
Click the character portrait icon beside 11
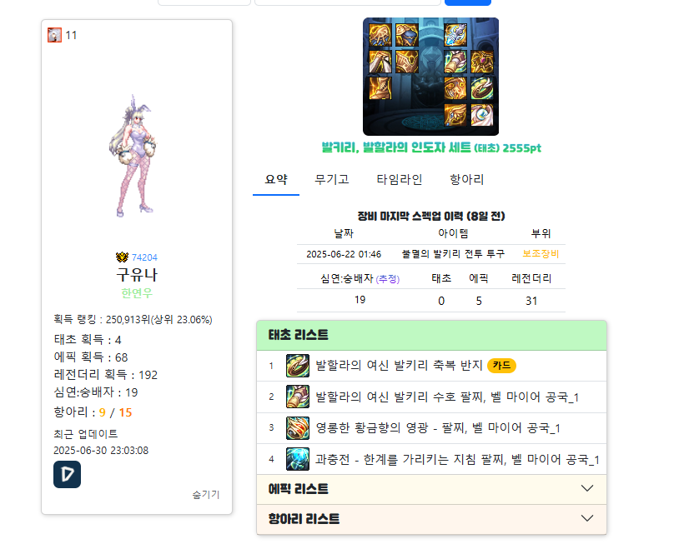pyautogui.click(x=54, y=35)
